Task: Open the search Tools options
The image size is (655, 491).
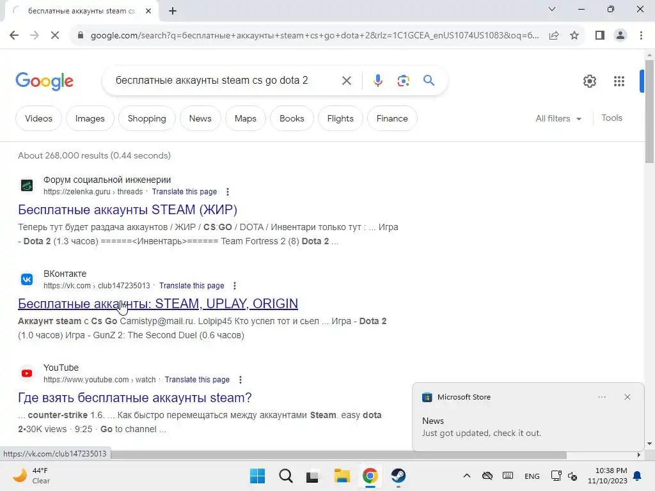Action: (x=612, y=118)
